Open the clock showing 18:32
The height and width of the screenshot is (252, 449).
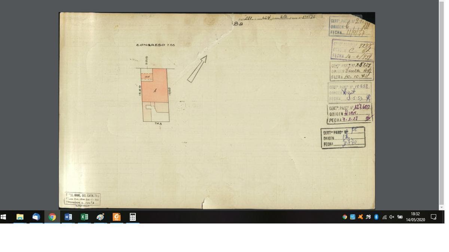[415, 217]
